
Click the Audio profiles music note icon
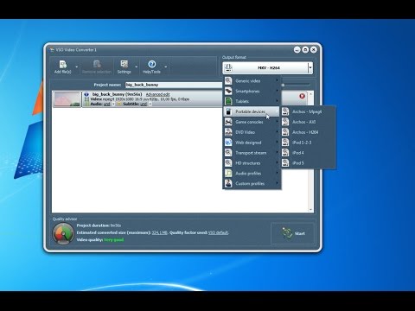(228, 174)
